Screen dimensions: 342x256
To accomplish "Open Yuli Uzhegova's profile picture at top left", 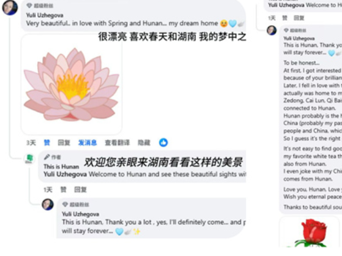I will point(10,8).
